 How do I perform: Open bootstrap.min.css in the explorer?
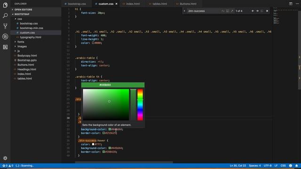coord(32,28)
